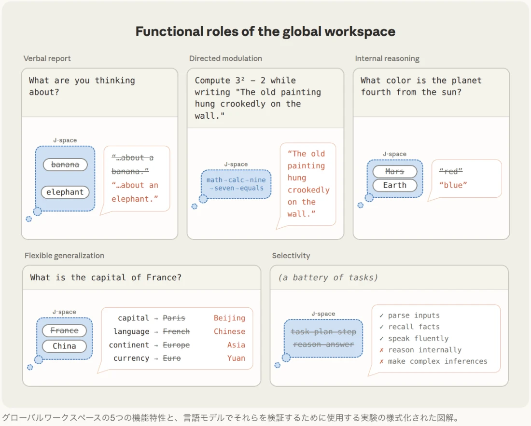This screenshot has width=531, height=426.
Task: Click the struck-through "Mars" pill
Action: click(395, 172)
